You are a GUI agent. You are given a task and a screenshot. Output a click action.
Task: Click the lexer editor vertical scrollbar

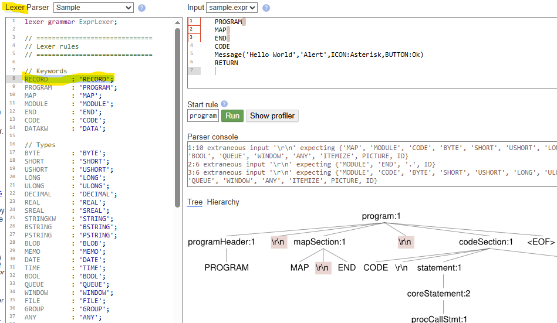coord(177,117)
